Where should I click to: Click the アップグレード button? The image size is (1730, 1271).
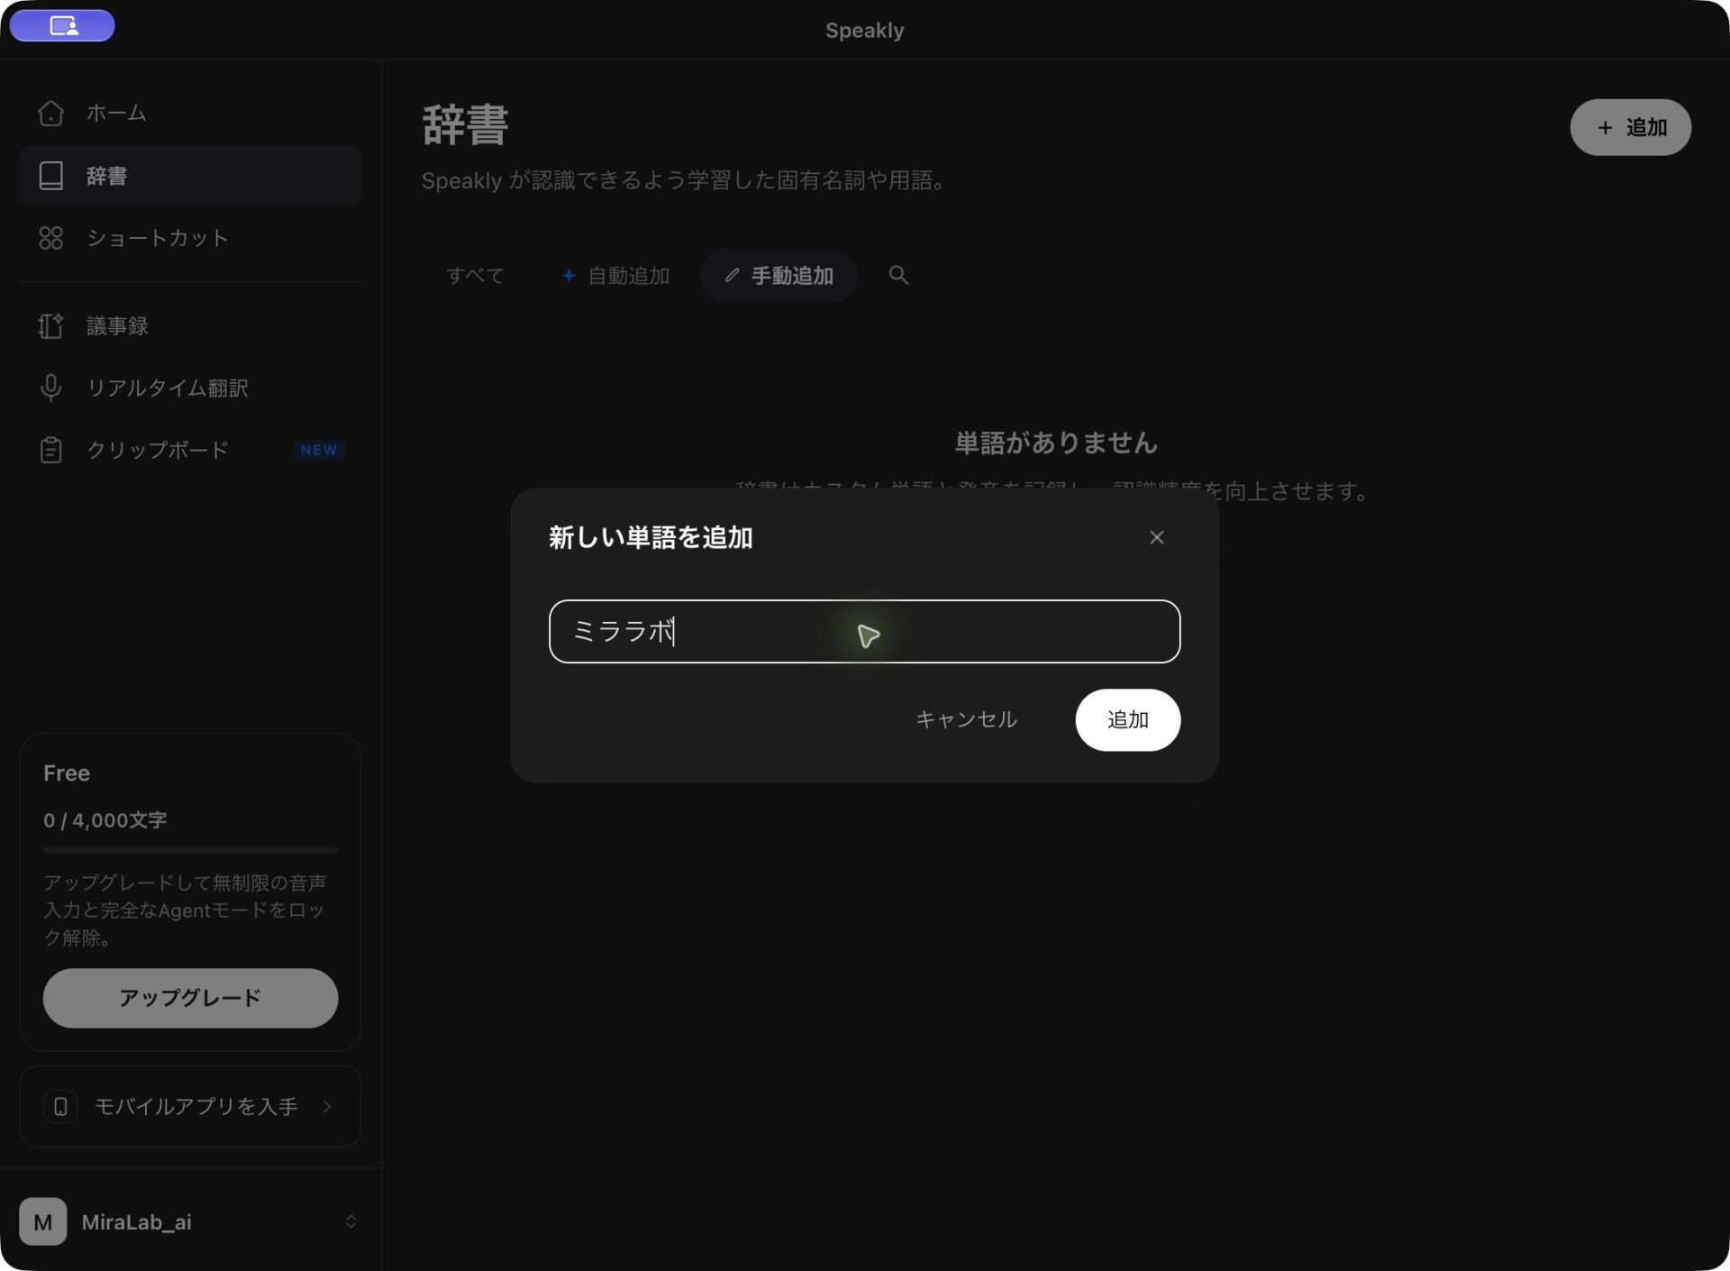point(190,998)
